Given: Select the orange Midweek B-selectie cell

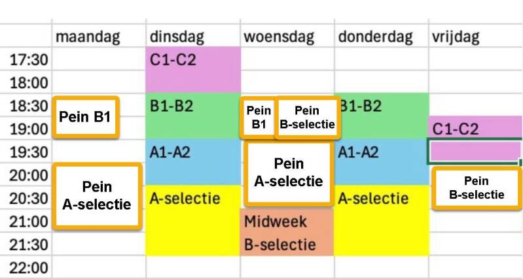Looking at the screenshot, I should [287, 231].
